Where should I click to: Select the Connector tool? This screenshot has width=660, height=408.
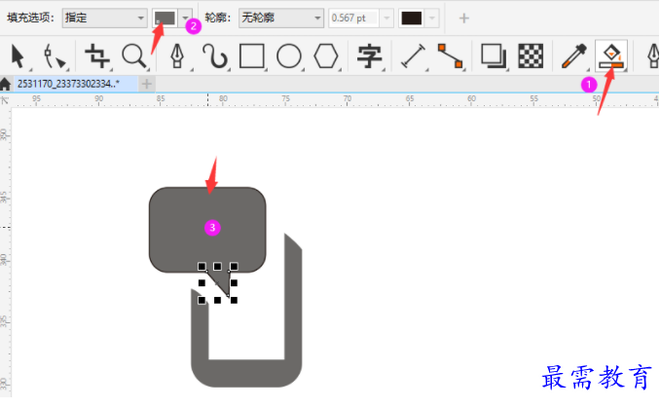[x=451, y=56]
